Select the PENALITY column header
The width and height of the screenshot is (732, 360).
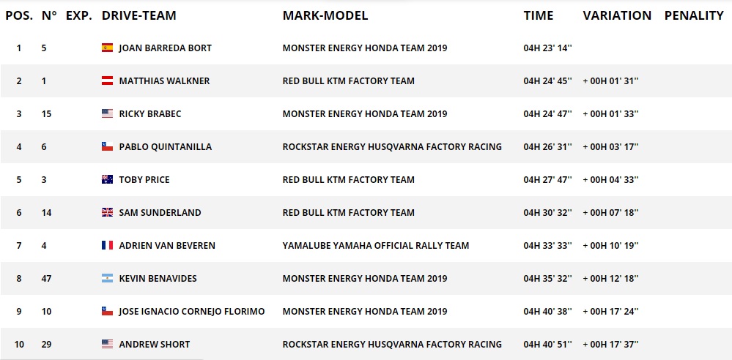coord(694,15)
